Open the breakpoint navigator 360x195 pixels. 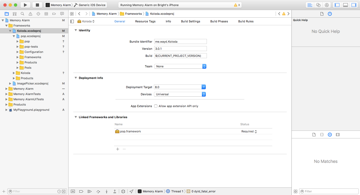[x=54, y=14]
